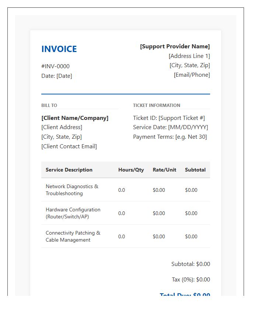Click the provider [City, State, Zip] line
The height and width of the screenshot is (332, 258).
190,65
